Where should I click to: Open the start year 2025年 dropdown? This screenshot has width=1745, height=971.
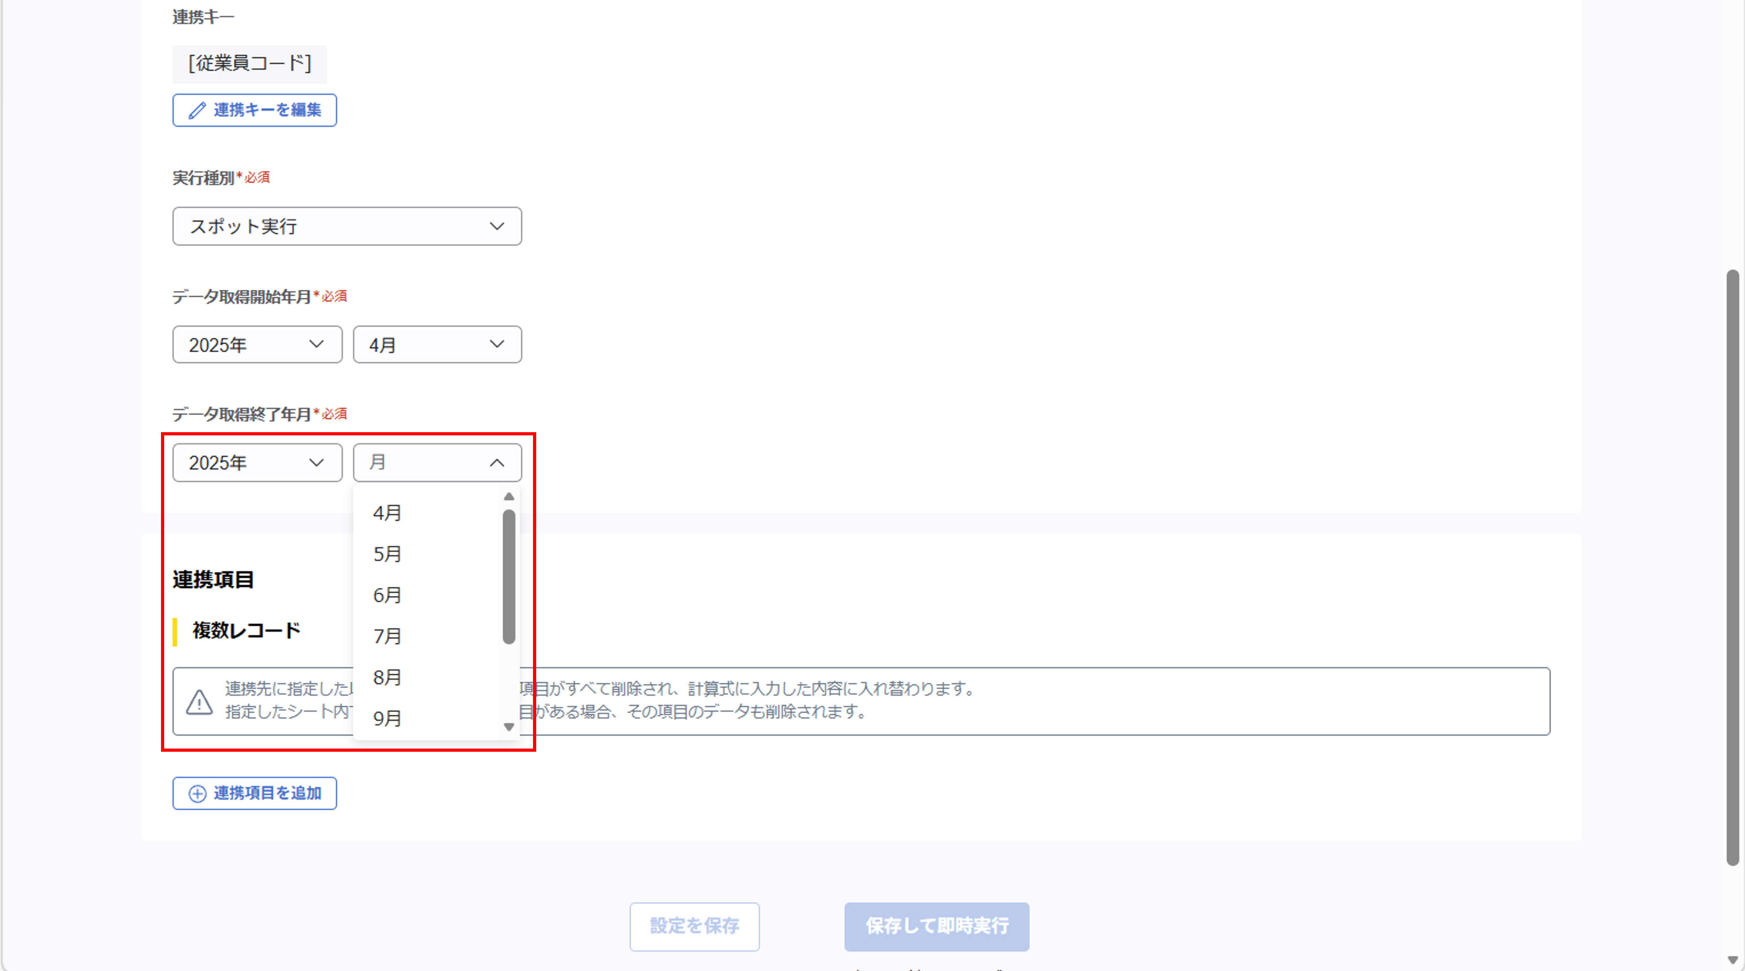[257, 345]
